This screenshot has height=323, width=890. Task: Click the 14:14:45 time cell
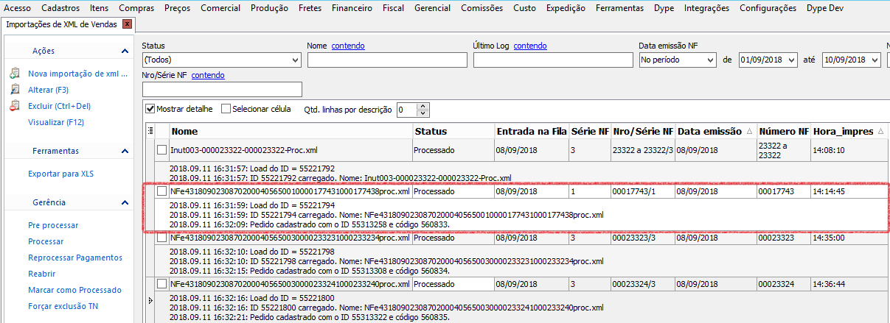pyautogui.click(x=849, y=191)
